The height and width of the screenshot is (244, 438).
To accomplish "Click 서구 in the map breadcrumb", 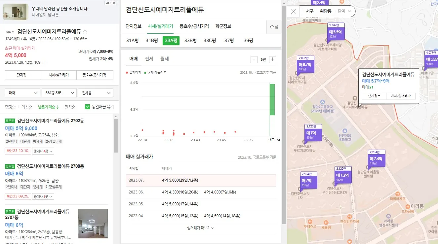I will 310,11.
